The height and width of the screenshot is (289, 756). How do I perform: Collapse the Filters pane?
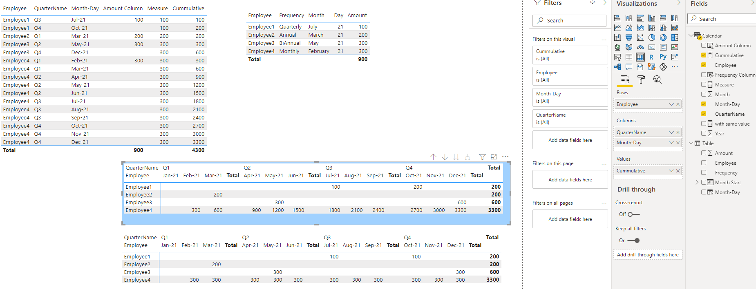[x=605, y=3]
